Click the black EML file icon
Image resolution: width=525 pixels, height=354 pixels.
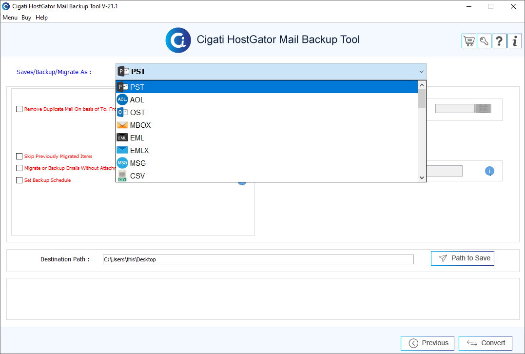122,138
